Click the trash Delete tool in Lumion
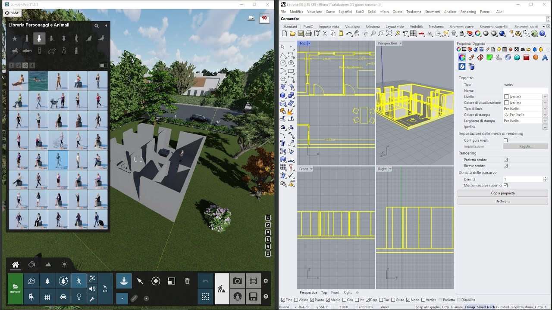This screenshot has width=552, height=310. tap(187, 281)
